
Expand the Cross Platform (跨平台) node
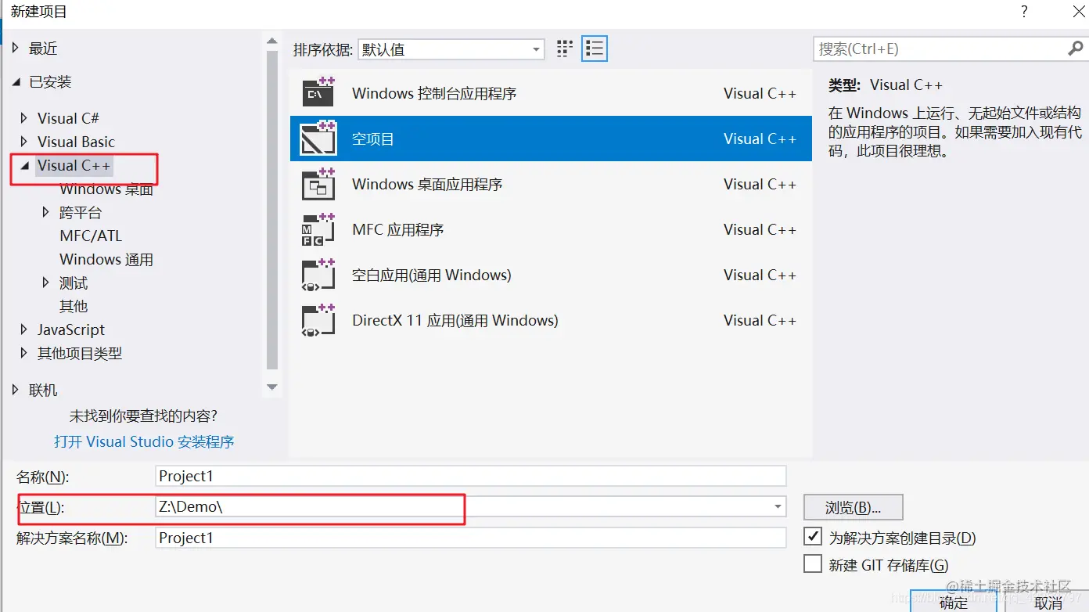[x=46, y=212]
